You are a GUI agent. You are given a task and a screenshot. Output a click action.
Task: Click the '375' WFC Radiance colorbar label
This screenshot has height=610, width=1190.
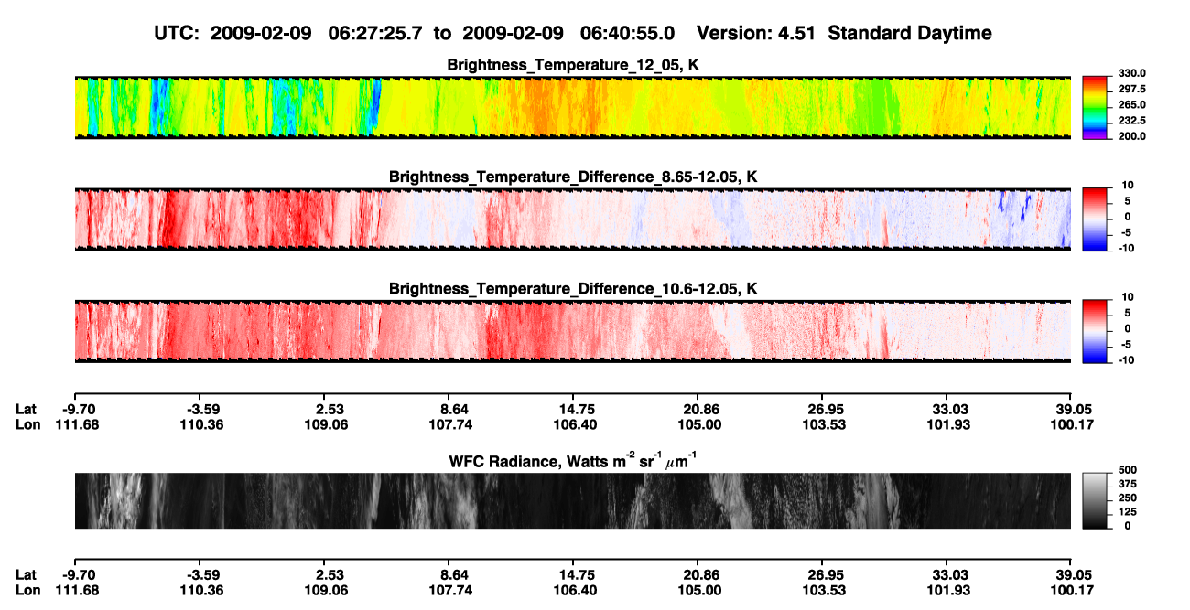click(1126, 484)
